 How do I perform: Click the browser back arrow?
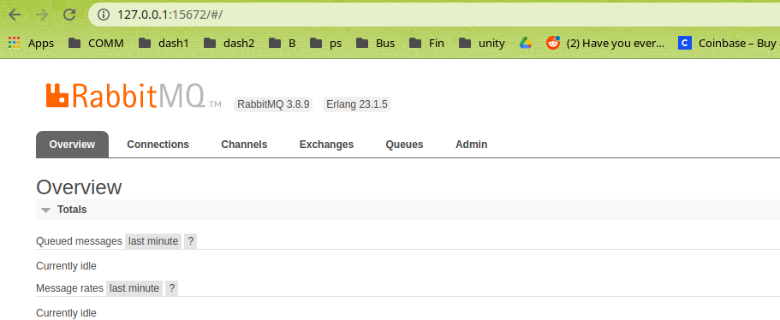pos(15,15)
